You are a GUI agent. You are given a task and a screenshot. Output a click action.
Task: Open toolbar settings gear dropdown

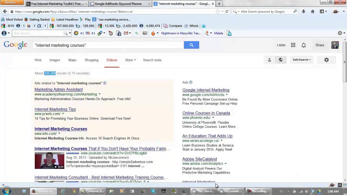click(x=341, y=33)
